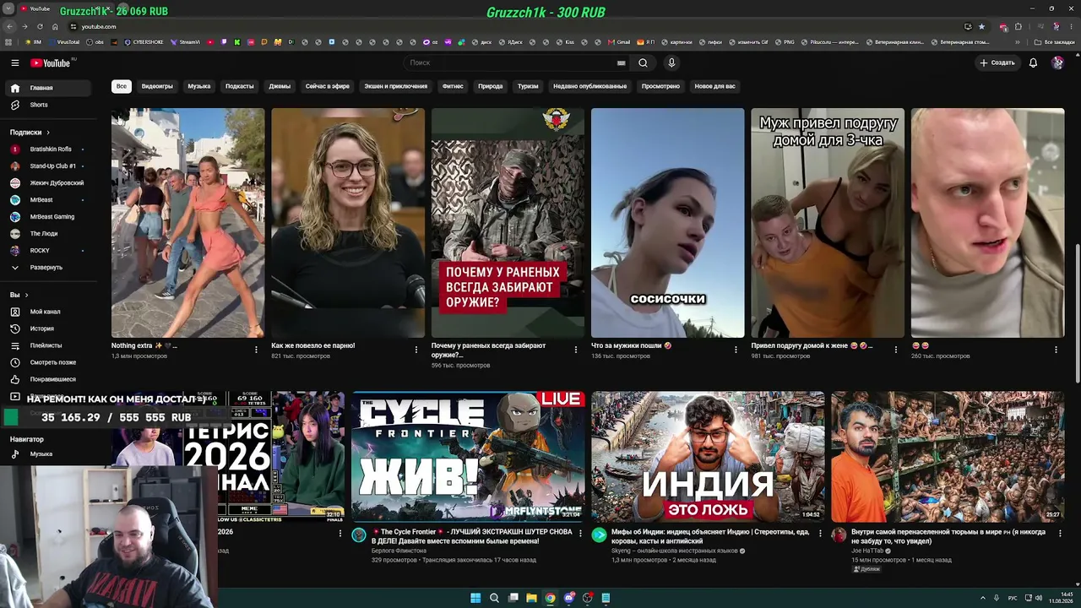The width and height of the screenshot is (1081, 608).
Task: Open Плейлисты in the sidebar
Action: (50, 345)
